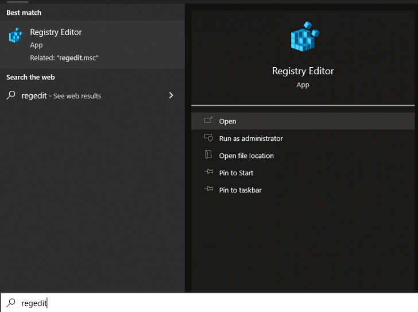The image size is (418, 312).
Task: Click the Best match heading
Action: [24, 13]
